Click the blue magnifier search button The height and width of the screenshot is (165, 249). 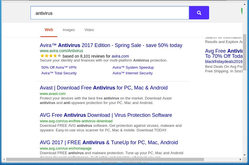199,13
